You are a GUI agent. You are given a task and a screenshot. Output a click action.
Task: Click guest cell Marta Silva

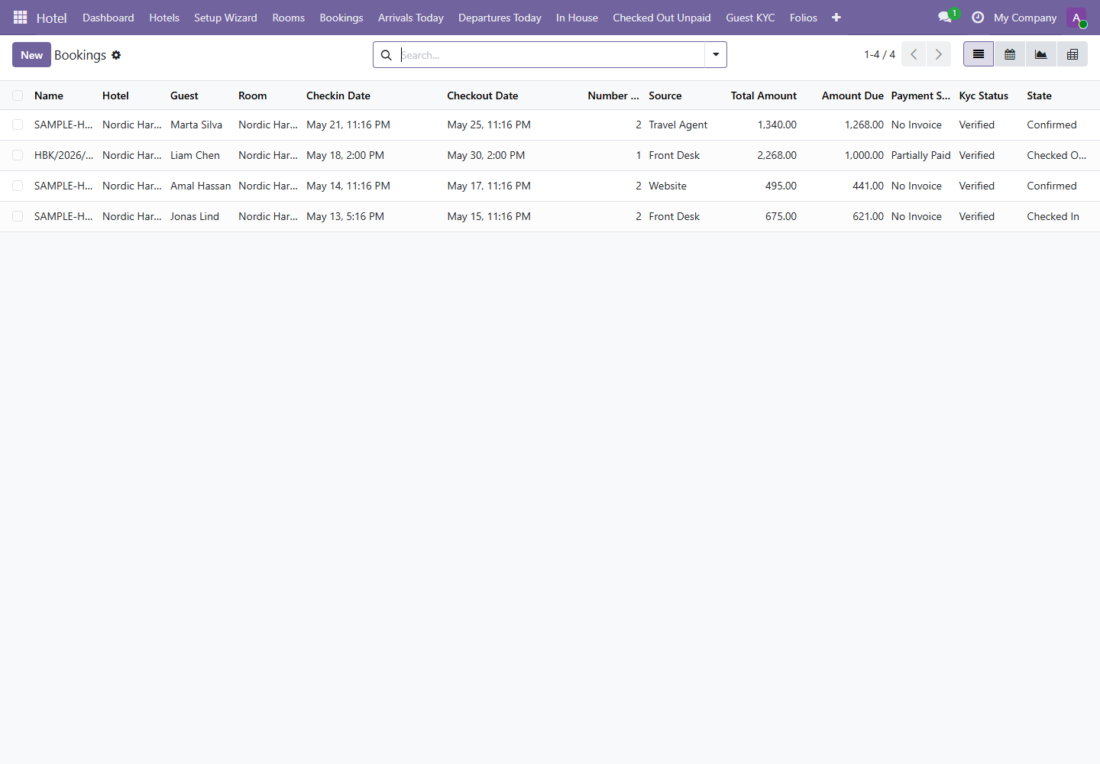coord(196,125)
